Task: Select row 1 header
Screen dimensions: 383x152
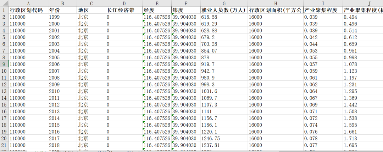Action: [x=4, y=10]
